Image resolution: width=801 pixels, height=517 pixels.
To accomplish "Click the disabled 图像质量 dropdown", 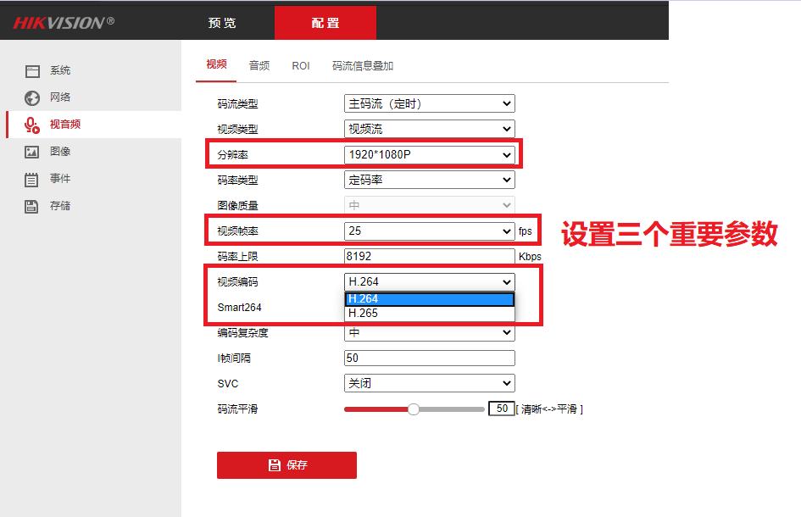I will click(x=430, y=205).
